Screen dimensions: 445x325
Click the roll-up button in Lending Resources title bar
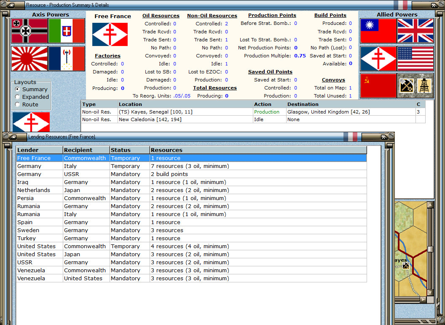(13, 137)
